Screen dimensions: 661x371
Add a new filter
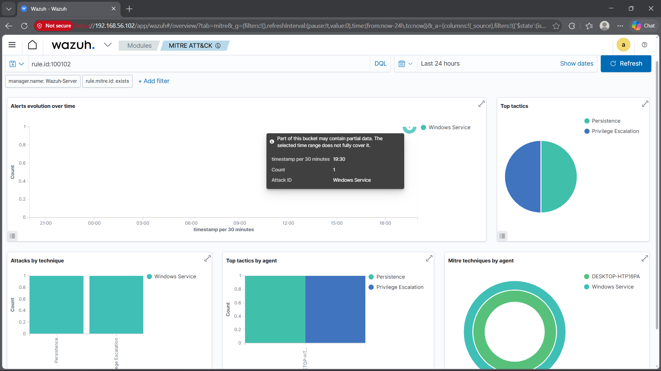coord(154,81)
